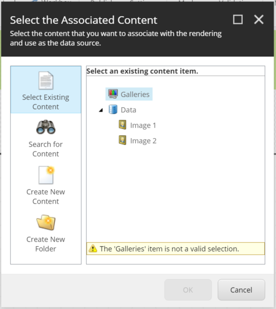
Task: Click the Image 1 picture frame icon
Action: coord(122,125)
